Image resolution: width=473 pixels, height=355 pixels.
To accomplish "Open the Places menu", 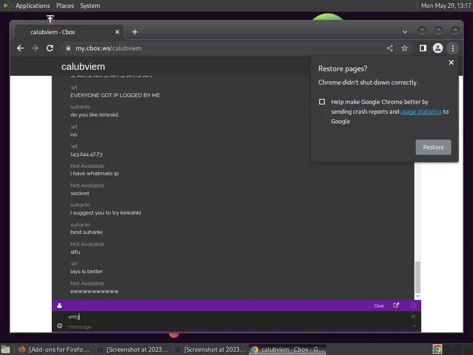I will coord(65,6).
